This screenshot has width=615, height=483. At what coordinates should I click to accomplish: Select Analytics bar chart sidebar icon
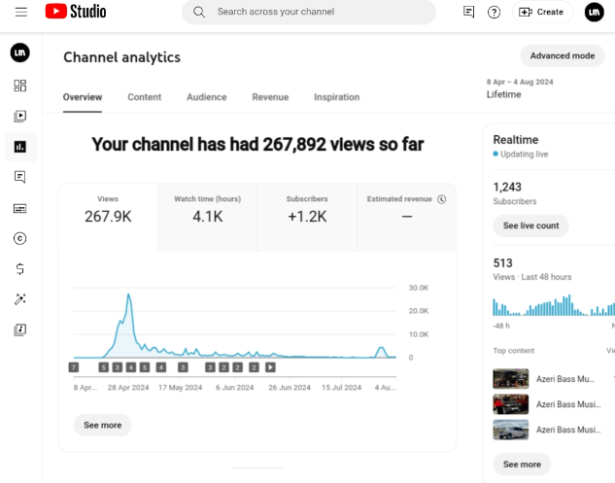tap(20, 147)
